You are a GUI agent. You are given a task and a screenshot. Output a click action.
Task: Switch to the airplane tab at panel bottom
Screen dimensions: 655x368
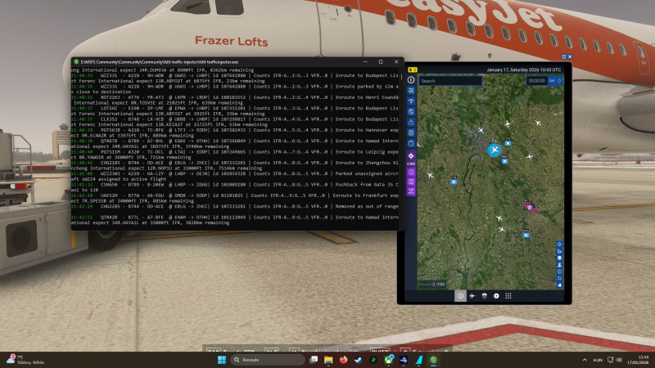(x=472, y=296)
